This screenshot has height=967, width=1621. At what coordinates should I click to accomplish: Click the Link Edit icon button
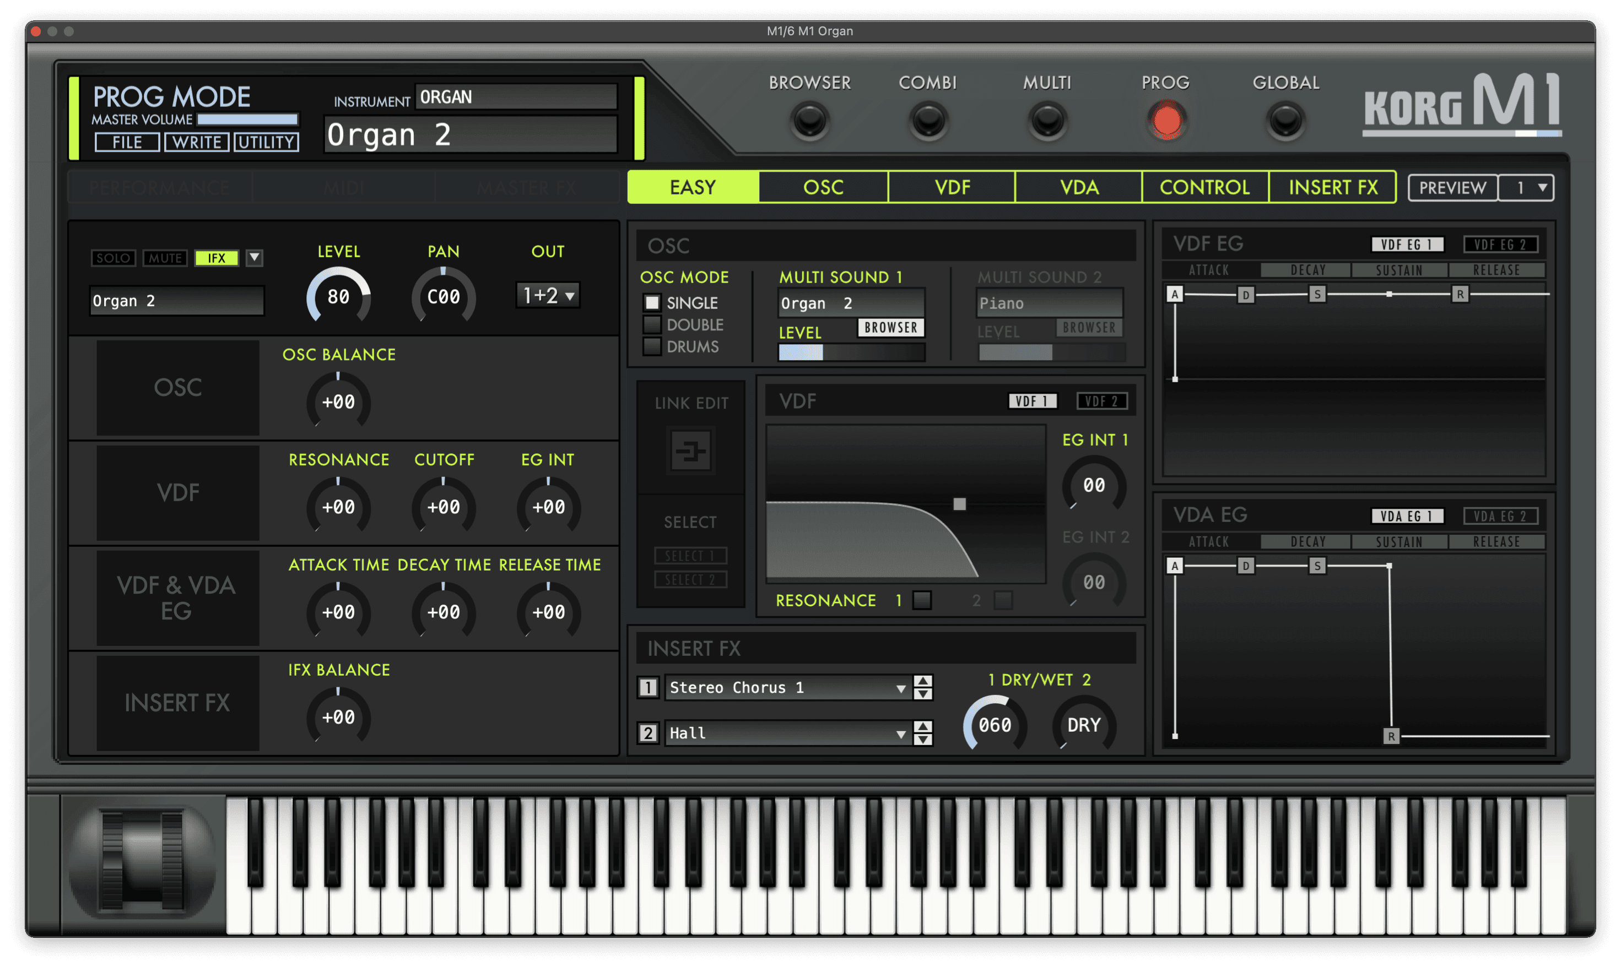tap(690, 450)
